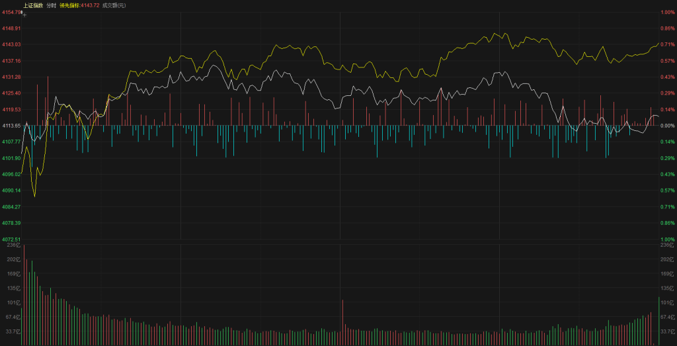The width and height of the screenshot is (677, 346).
Task: Select the green 4096.02 price label
Action: (x=11, y=174)
